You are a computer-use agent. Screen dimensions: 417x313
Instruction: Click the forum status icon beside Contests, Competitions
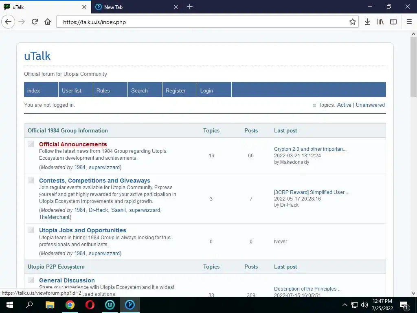point(31,180)
